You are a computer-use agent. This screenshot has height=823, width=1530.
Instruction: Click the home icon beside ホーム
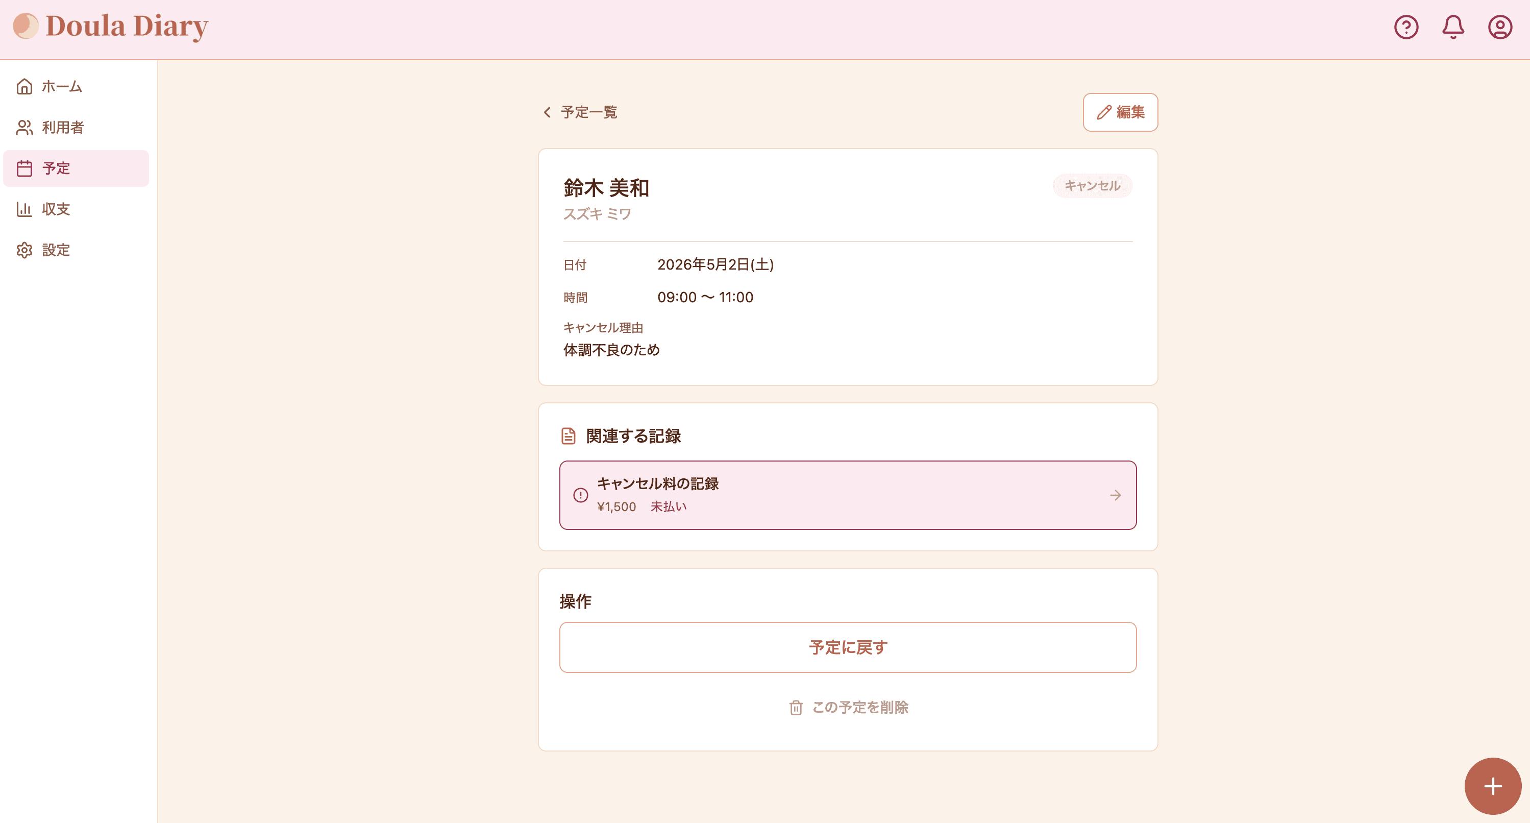[24, 87]
